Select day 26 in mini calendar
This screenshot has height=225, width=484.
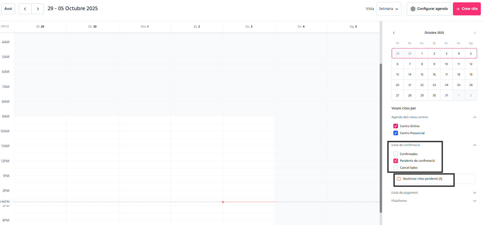[x=471, y=85]
